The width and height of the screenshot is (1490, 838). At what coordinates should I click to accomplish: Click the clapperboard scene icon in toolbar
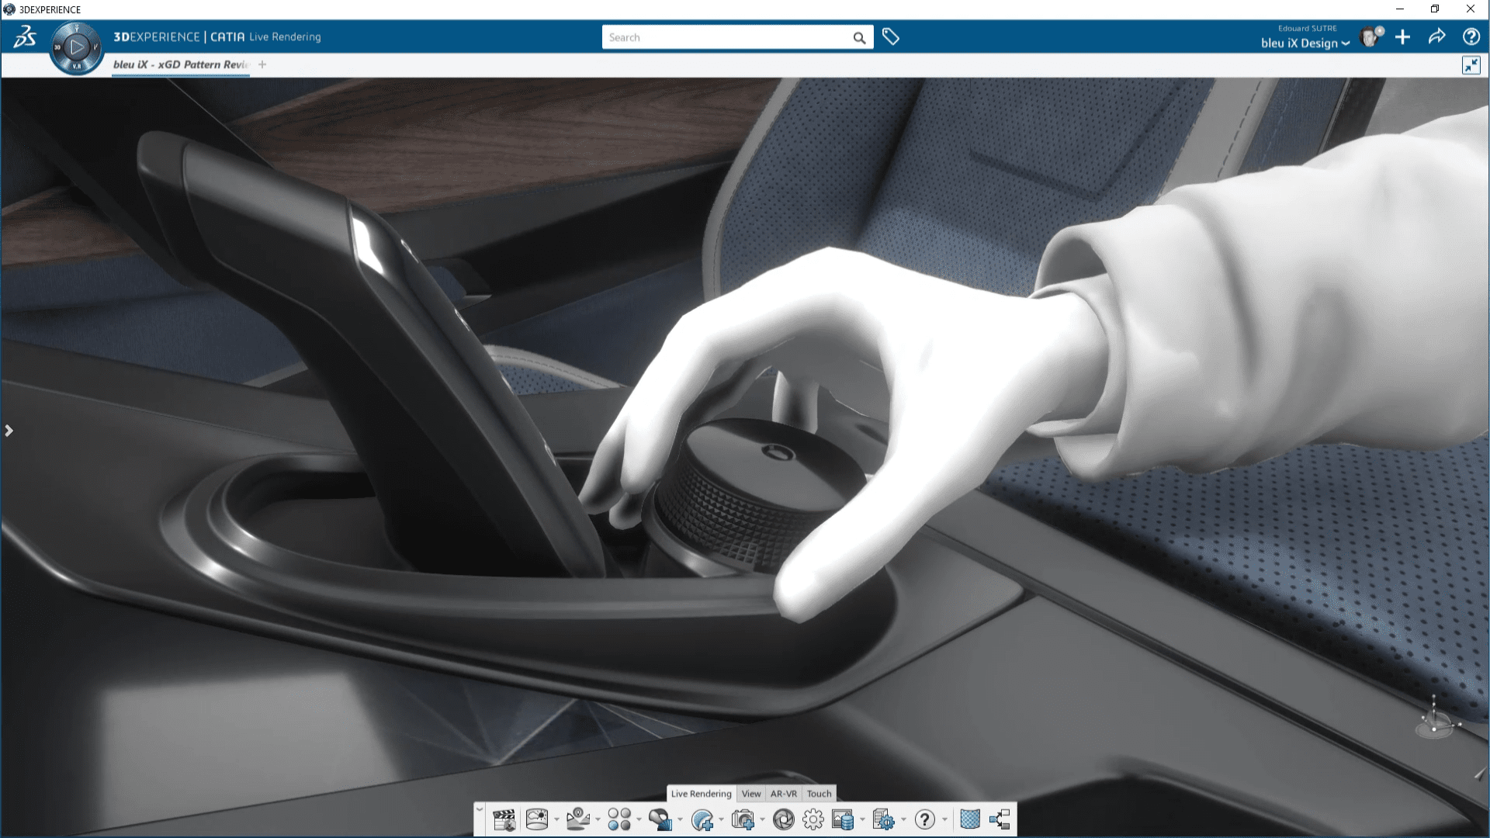[x=504, y=819]
